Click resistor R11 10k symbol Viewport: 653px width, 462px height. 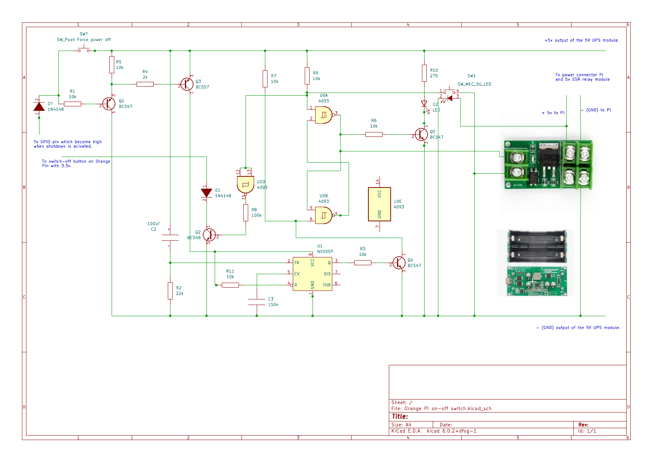(230, 285)
